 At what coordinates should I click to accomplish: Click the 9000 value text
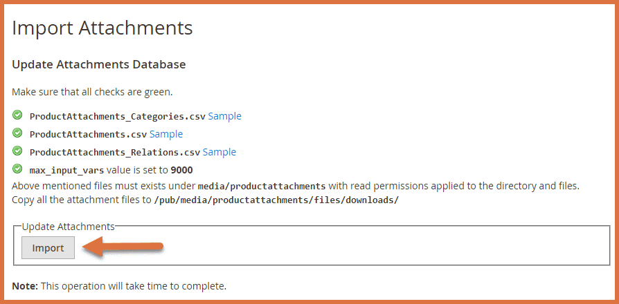point(181,170)
